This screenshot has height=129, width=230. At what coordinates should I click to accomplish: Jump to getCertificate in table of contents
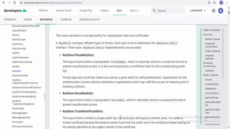coord(212,97)
